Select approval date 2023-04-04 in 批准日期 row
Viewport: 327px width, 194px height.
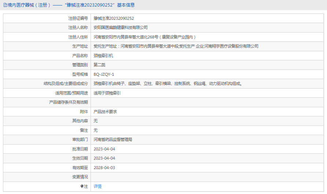point(104,149)
